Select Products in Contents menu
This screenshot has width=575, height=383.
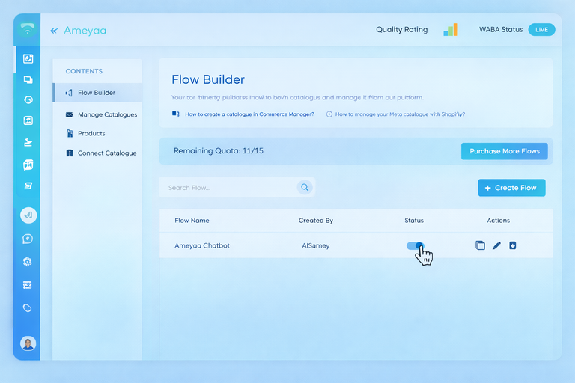(x=91, y=133)
